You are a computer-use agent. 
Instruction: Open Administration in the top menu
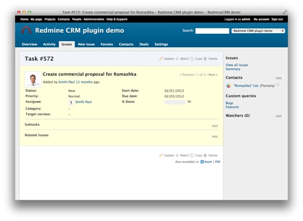[x=94, y=20]
